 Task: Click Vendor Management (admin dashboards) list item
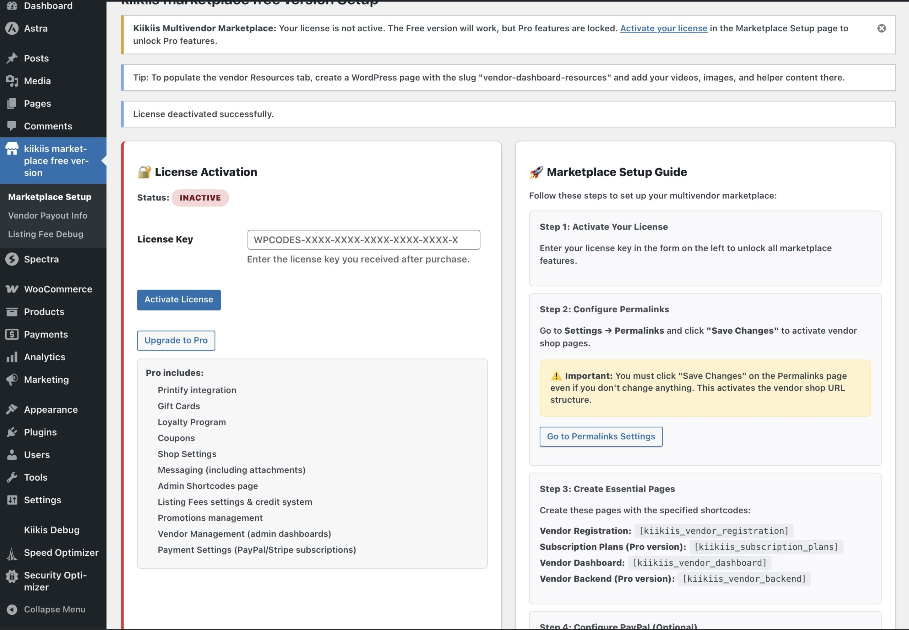coord(244,534)
